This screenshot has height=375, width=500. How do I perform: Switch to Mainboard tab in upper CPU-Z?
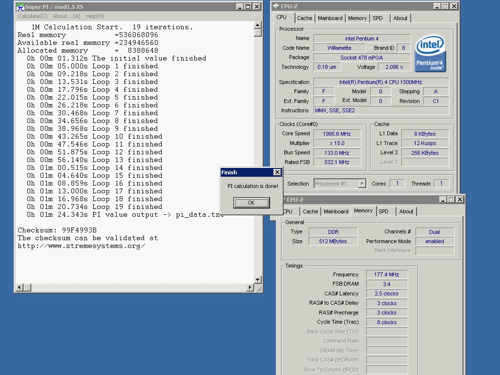(x=330, y=18)
